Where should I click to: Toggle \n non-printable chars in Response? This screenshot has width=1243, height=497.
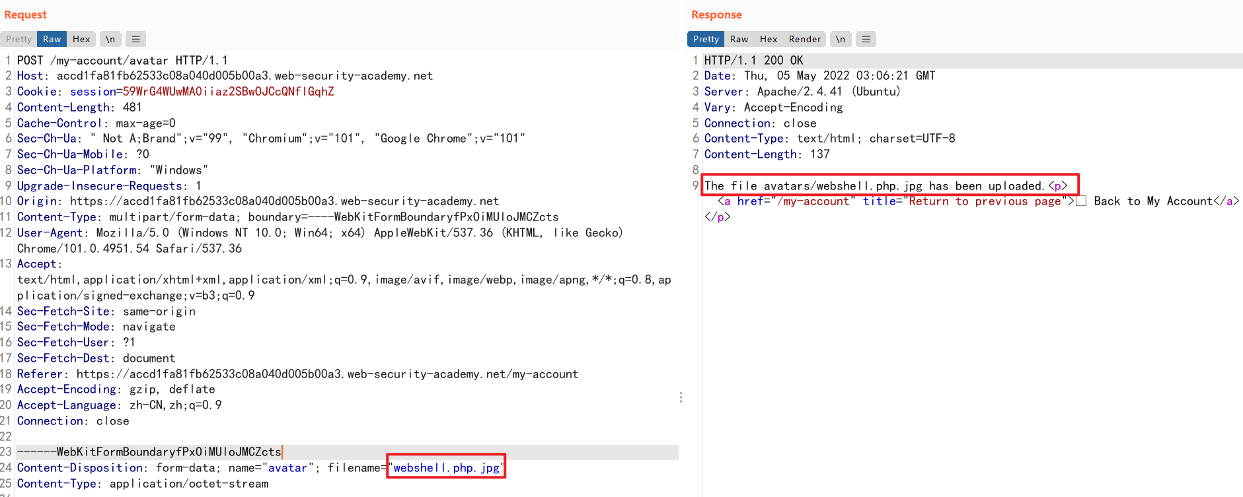(840, 39)
